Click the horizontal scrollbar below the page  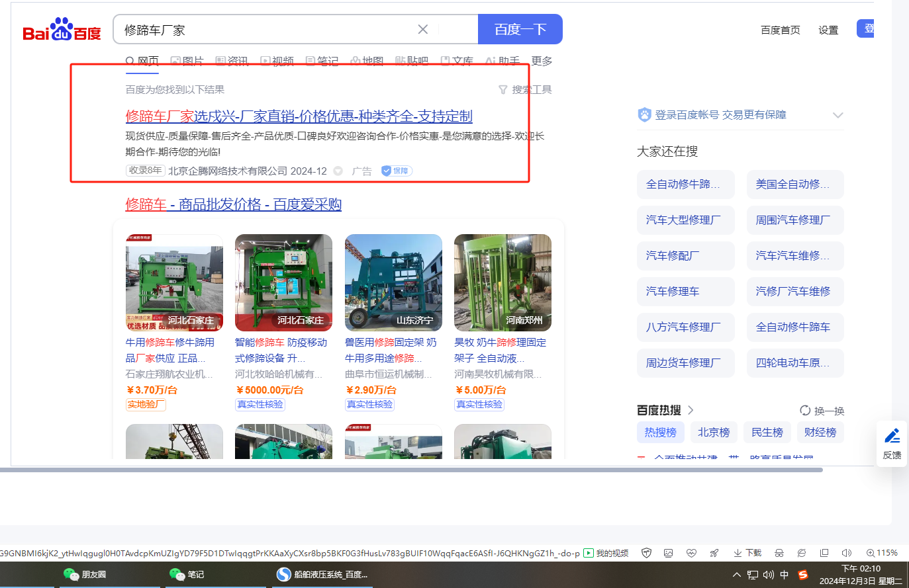(411, 470)
